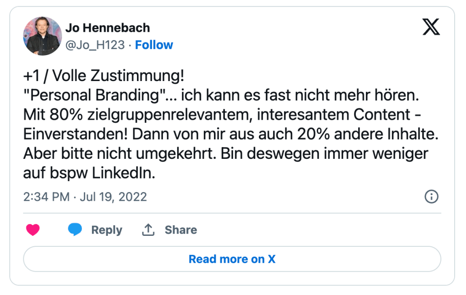
Task: Like the tweet with the heart icon
Action: [33, 230]
